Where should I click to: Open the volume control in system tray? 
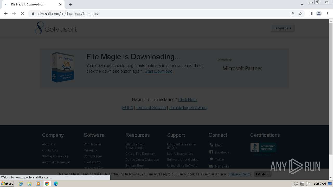point(296,184)
